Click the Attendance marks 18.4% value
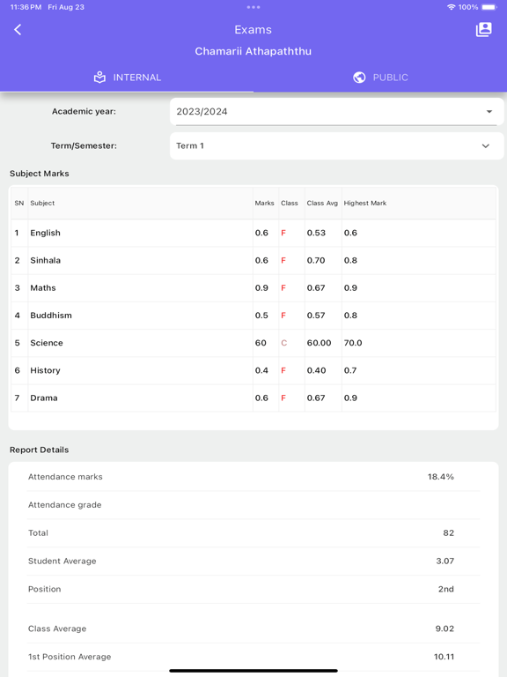Viewport: 507px width, 677px height. [441, 477]
